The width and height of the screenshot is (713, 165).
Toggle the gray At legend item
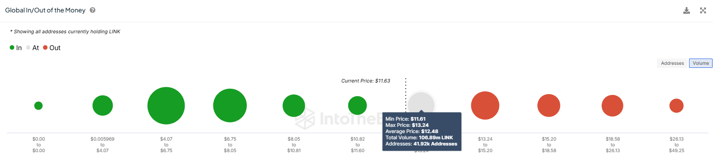pyautogui.click(x=32, y=48)
